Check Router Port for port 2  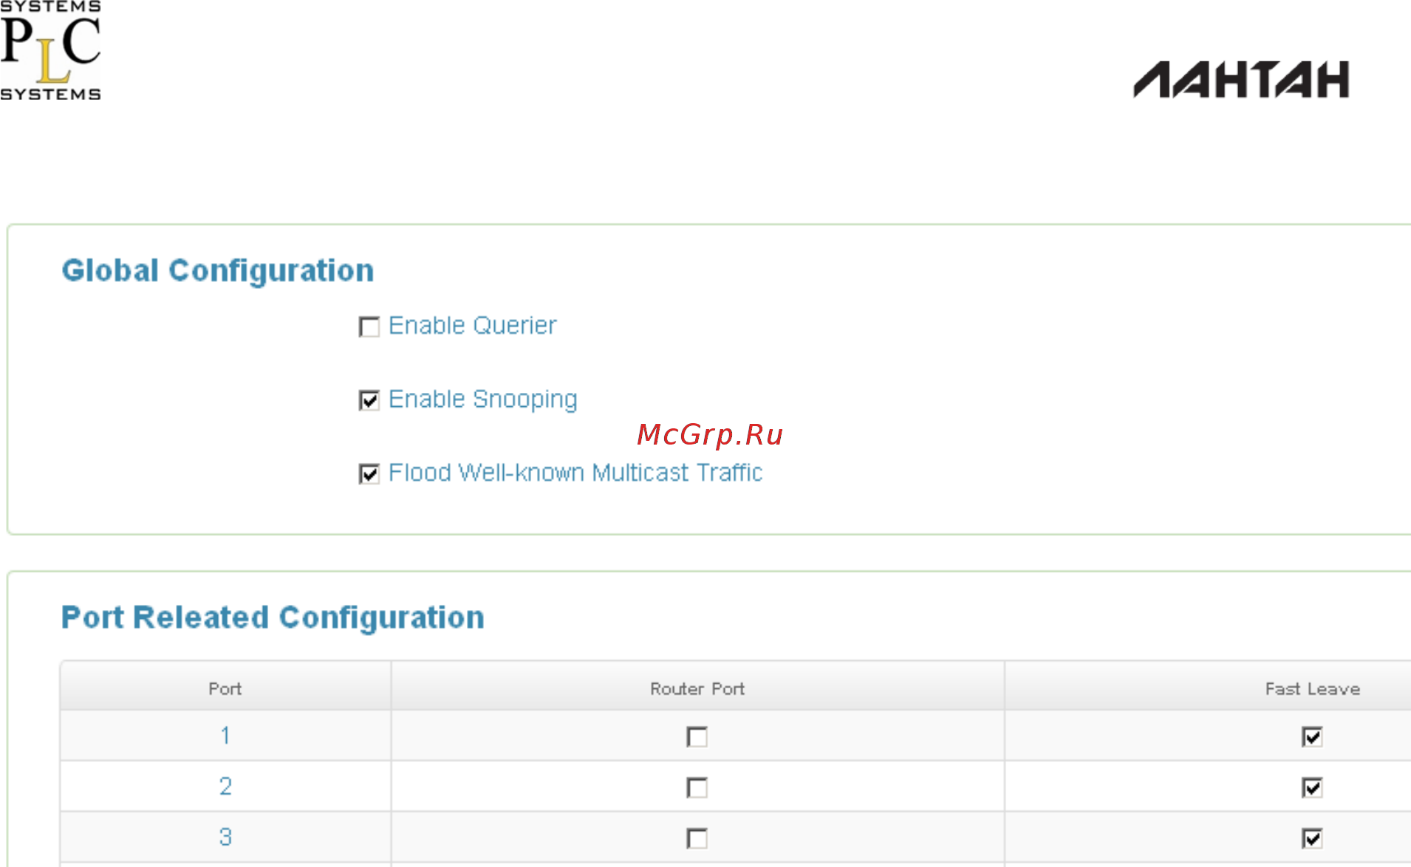(x=697, y=787)
